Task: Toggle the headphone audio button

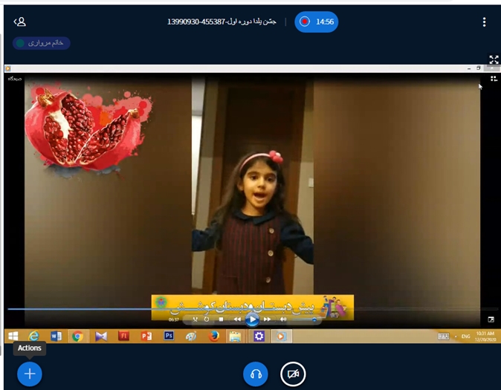Action: pos(256,374)
